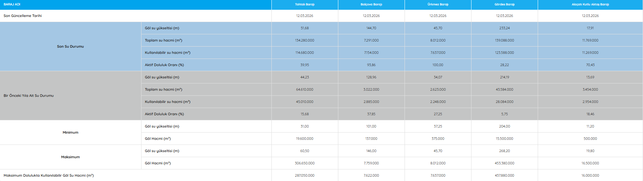The image size is (643, 181).
Task: Click the Maksimum section label
Action: click(70, 157)
